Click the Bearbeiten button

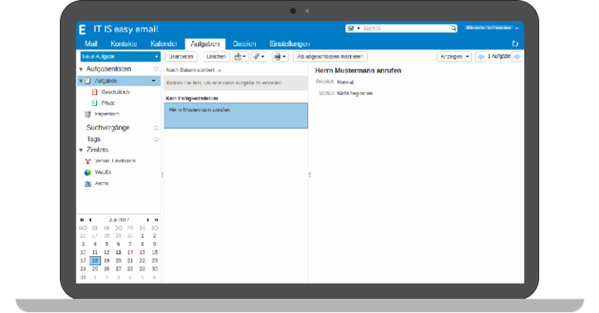181,57
